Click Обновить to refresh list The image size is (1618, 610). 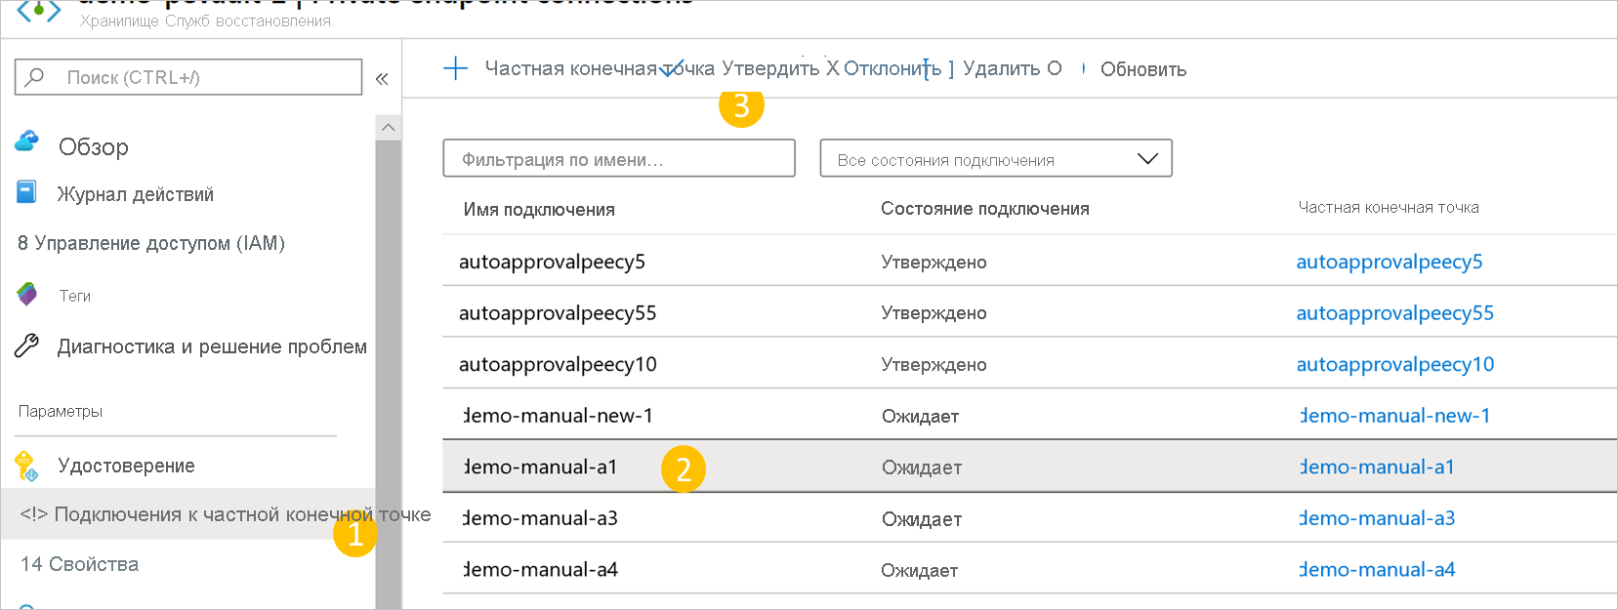click(x=1143, y=69)
